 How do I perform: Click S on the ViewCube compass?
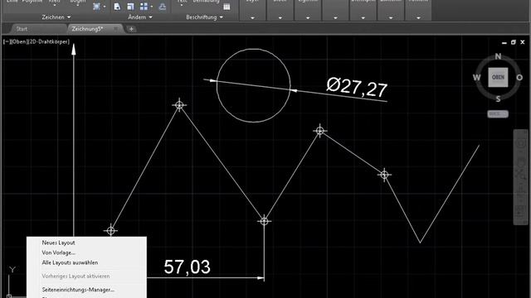click(x=498, y=99)
